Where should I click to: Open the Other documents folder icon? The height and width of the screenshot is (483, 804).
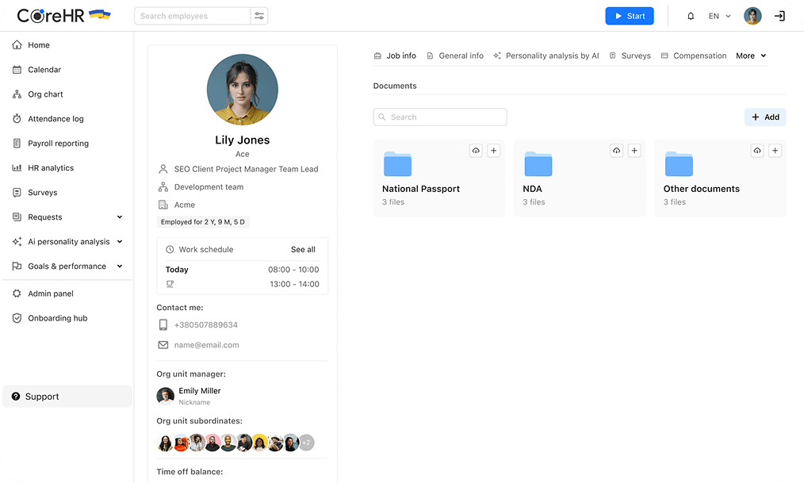click(679, 164)
